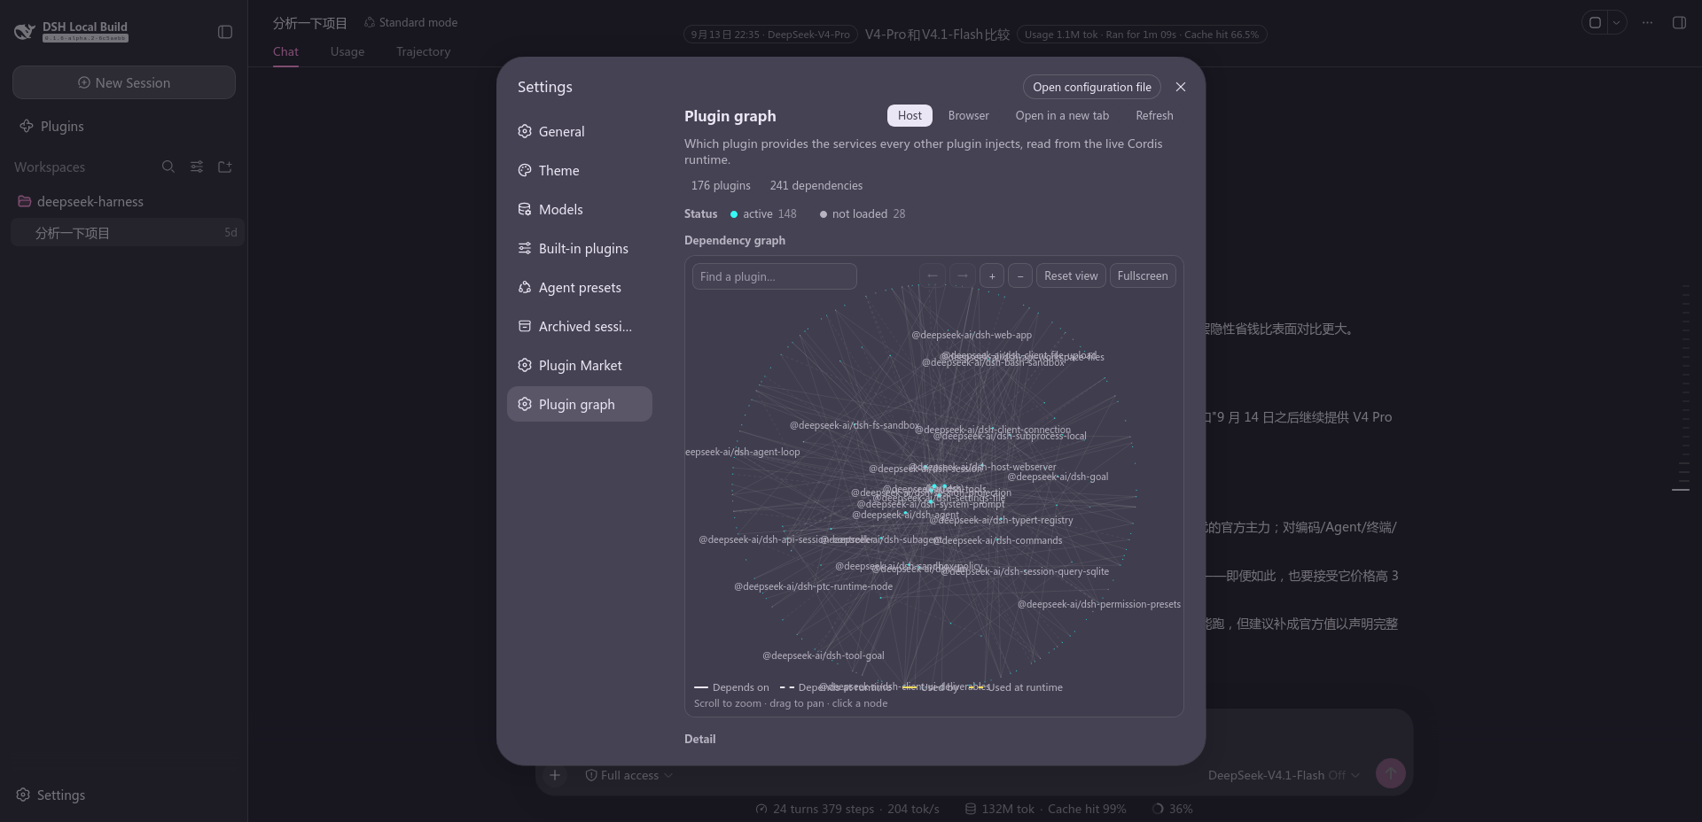Click the session date DeepSeek-V4-Pro badge
Image resolution: width=1702 pixels, height=822 pixels.
(x=769, y=35)
